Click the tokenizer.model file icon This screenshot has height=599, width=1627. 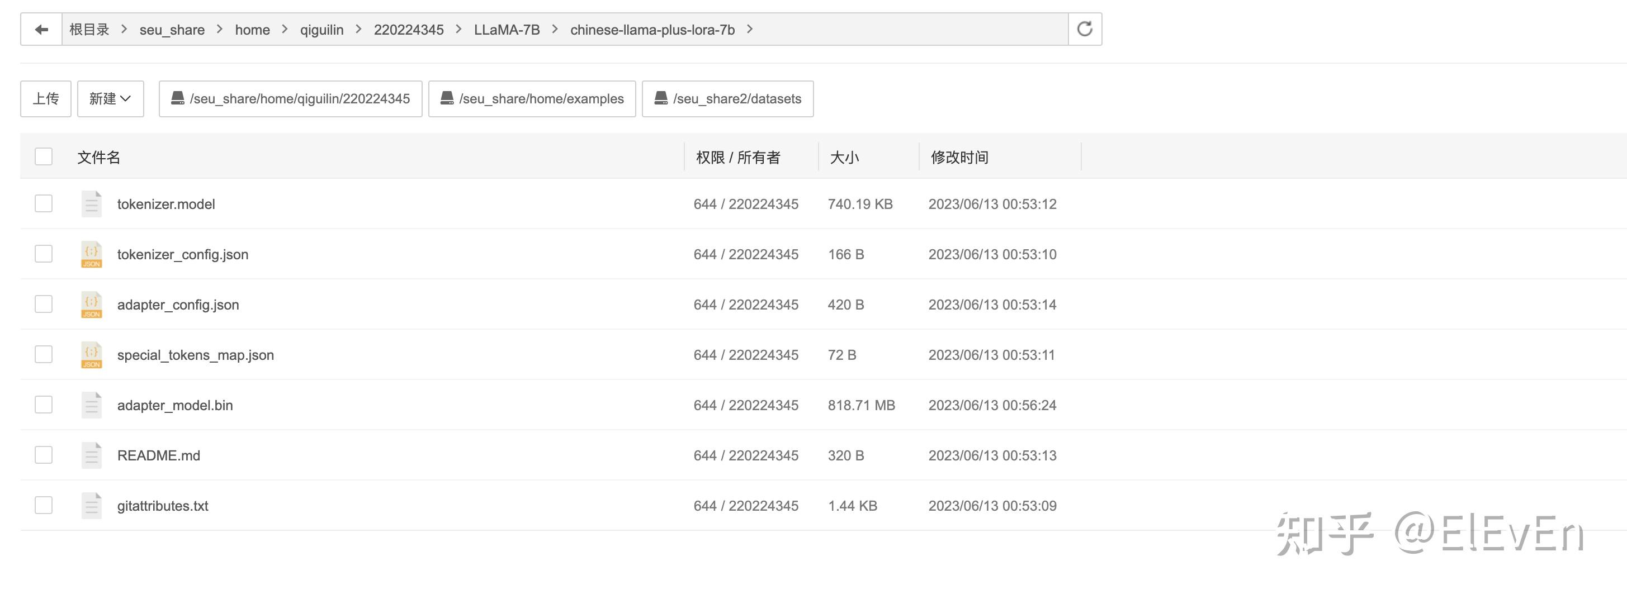[x=92, y=204]
